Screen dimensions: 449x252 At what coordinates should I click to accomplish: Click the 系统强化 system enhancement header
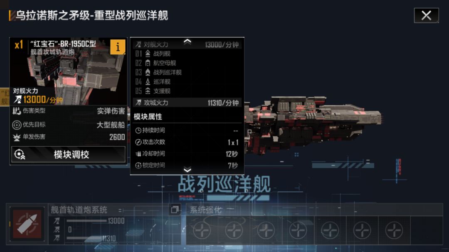pos(206,210)
